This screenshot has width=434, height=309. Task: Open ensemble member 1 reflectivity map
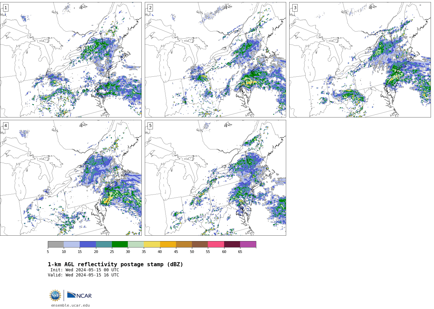[71, 60]
